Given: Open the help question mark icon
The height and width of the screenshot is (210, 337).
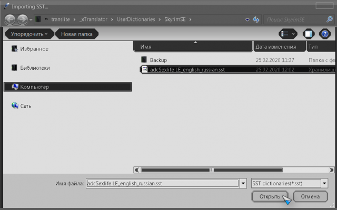Looking at the screenshot, I should 324,34.
